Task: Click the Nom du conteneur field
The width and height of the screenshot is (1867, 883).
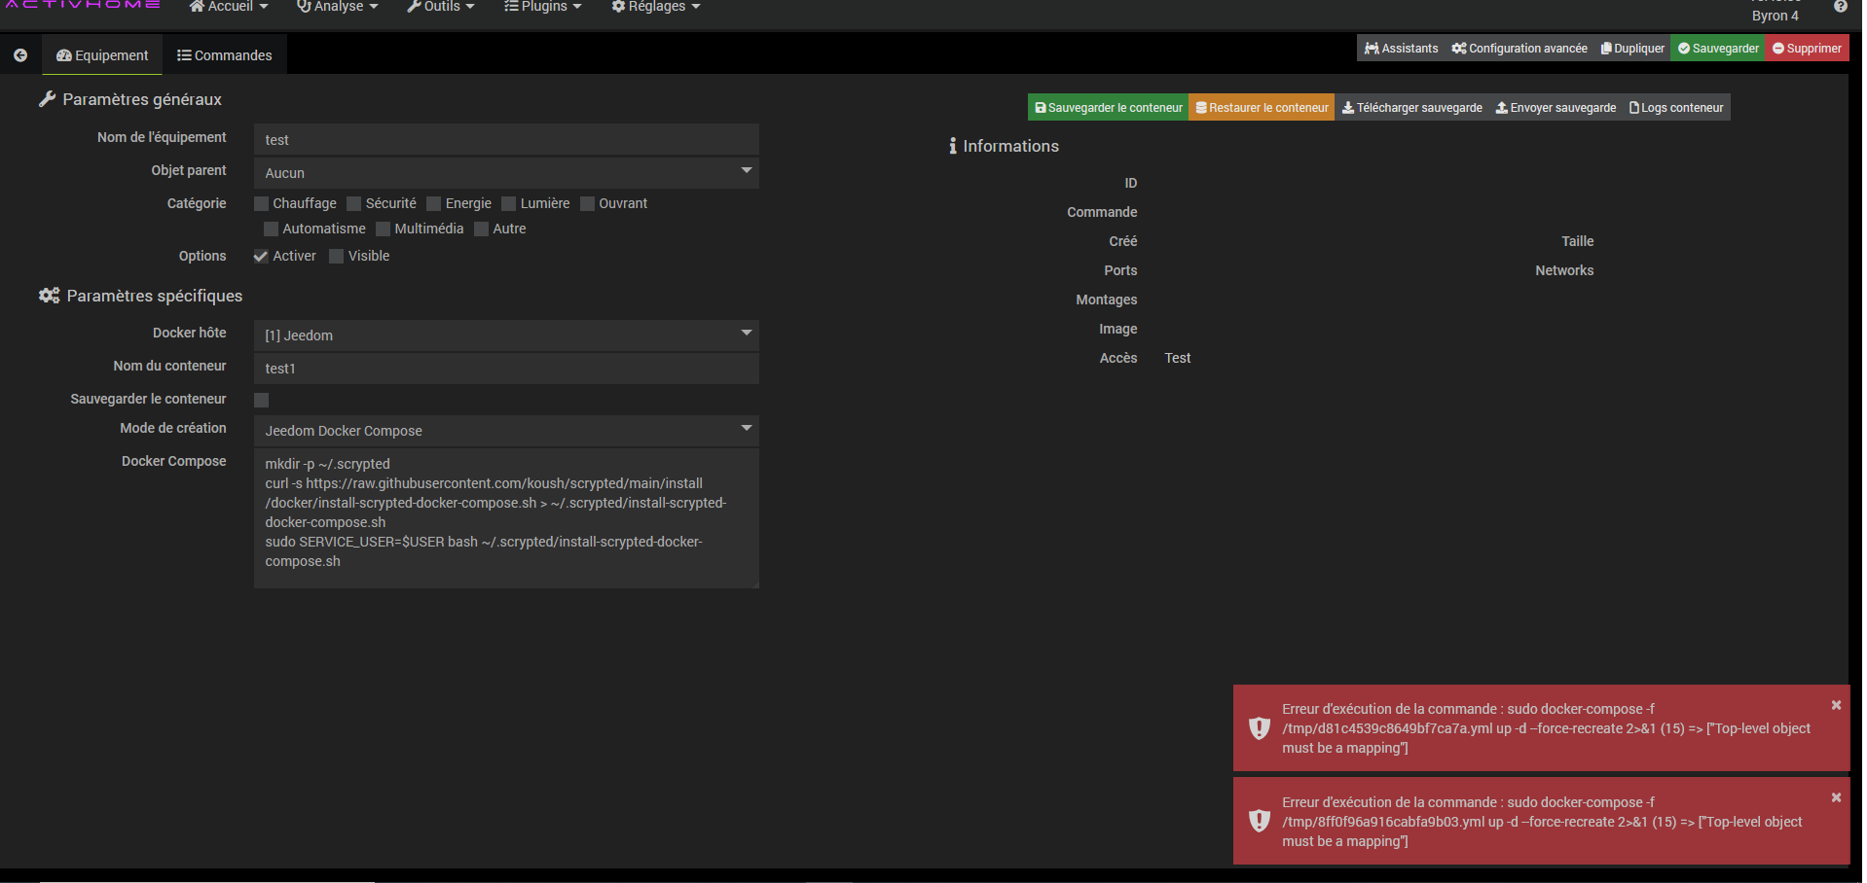Action: click(x=506, y=369)
